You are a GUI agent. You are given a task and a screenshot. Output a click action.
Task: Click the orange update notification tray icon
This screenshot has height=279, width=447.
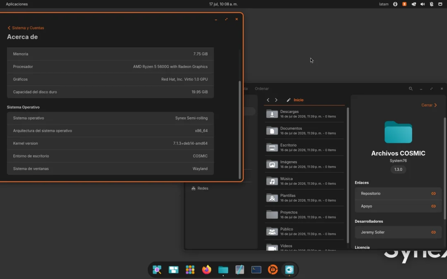(x=404, y=4)
